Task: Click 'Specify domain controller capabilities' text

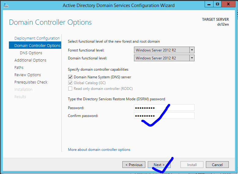Action: click(x=98, y=69)
